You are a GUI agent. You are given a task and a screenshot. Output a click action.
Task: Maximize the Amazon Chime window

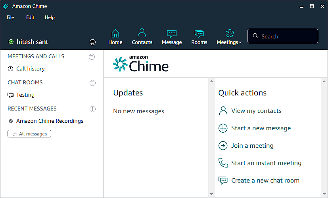tap(312, 6)
